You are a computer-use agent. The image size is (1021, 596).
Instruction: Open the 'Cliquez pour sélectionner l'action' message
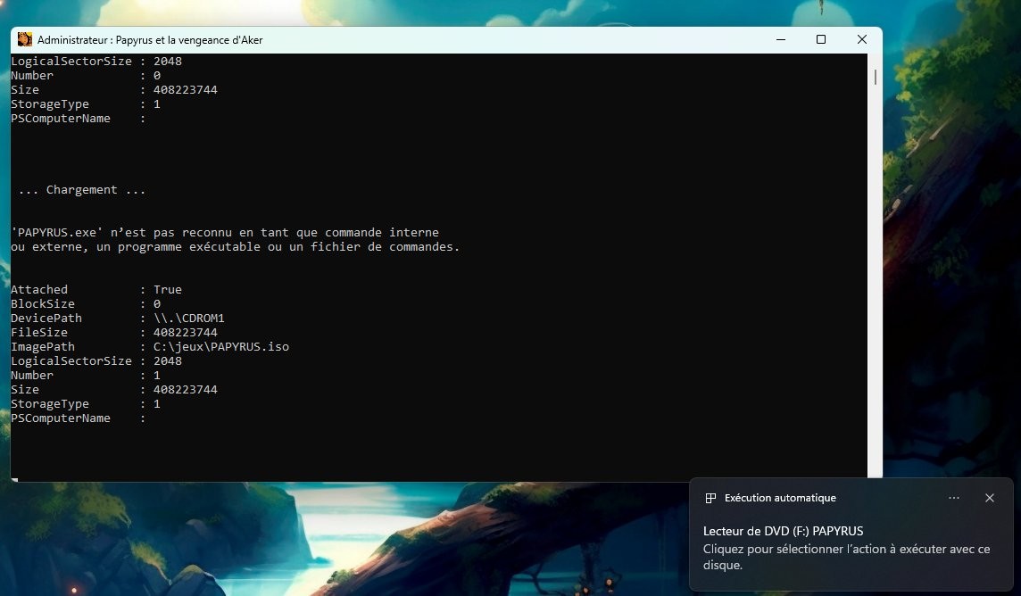click(x=846, y=557)
